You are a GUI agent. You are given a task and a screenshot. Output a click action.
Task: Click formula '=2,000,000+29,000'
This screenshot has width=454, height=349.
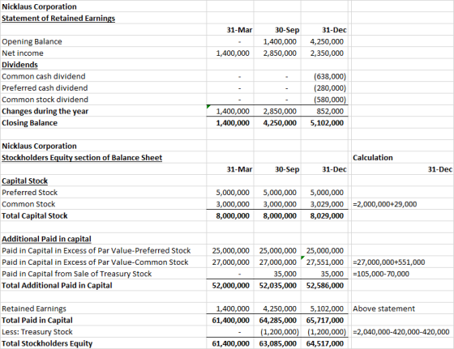tap(384, 204)
